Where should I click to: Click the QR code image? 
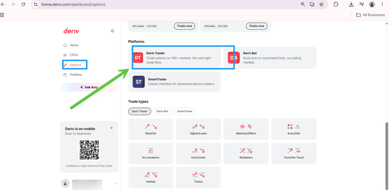89,150
